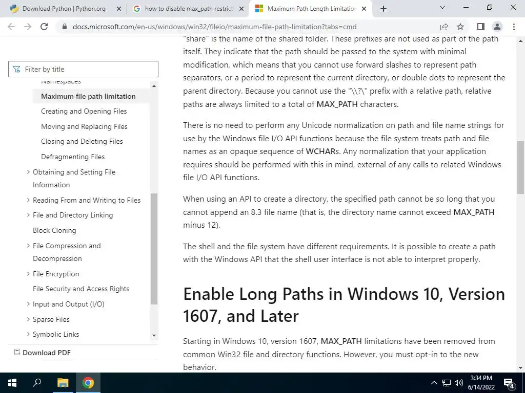This screenshot has width=525, height=393.
Task: Click the filter icon in search box
Action: [16, 69]
